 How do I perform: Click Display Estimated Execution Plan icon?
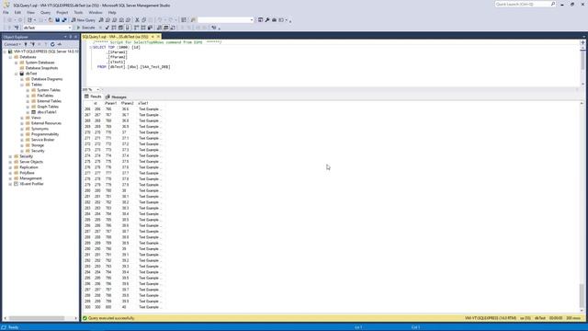tap(114, 28)
